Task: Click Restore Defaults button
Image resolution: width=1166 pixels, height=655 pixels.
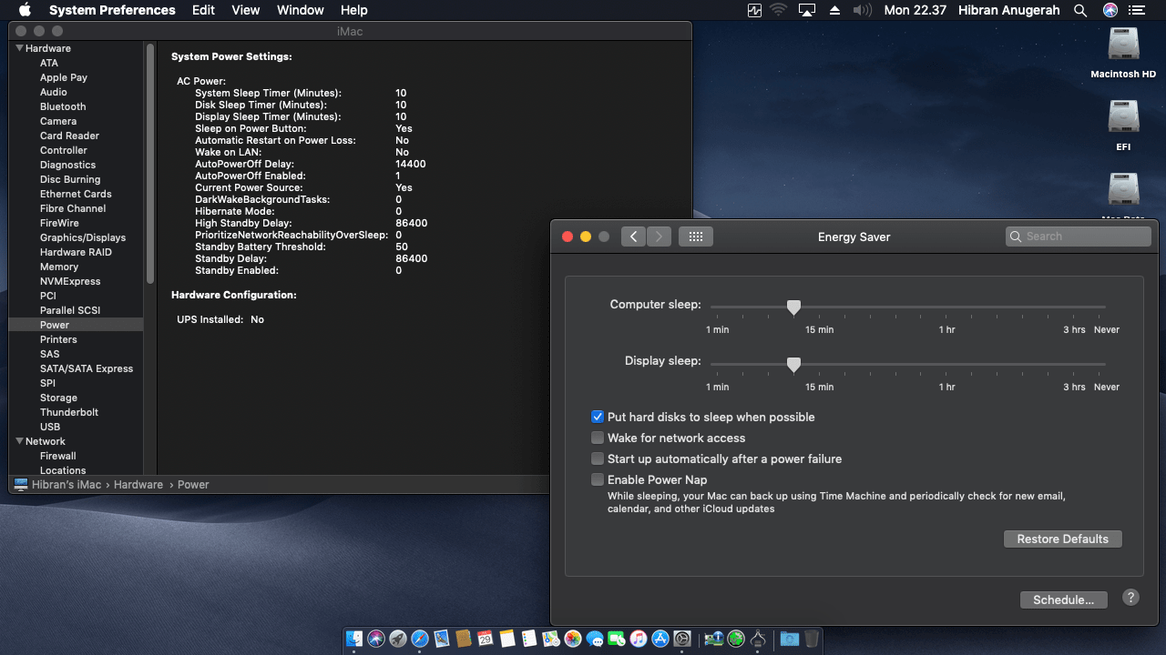Action: click(x=1063, y=539)
